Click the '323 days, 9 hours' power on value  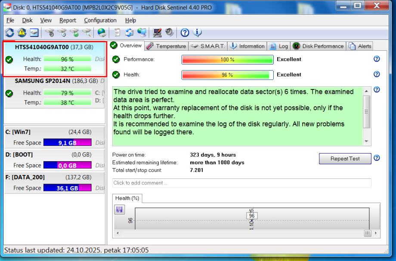point(213,155)
